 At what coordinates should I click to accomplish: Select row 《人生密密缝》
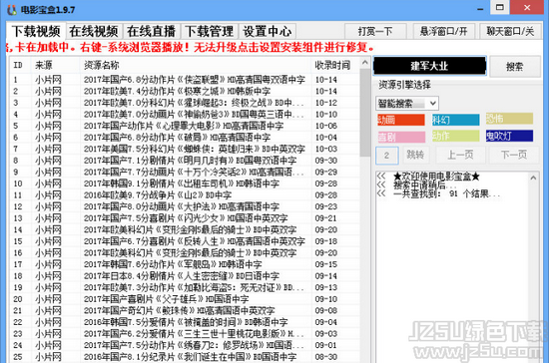[x=185, y=276]
